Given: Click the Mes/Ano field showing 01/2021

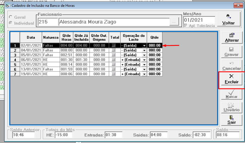Looking at the screenshot, I should coord(199,20).
